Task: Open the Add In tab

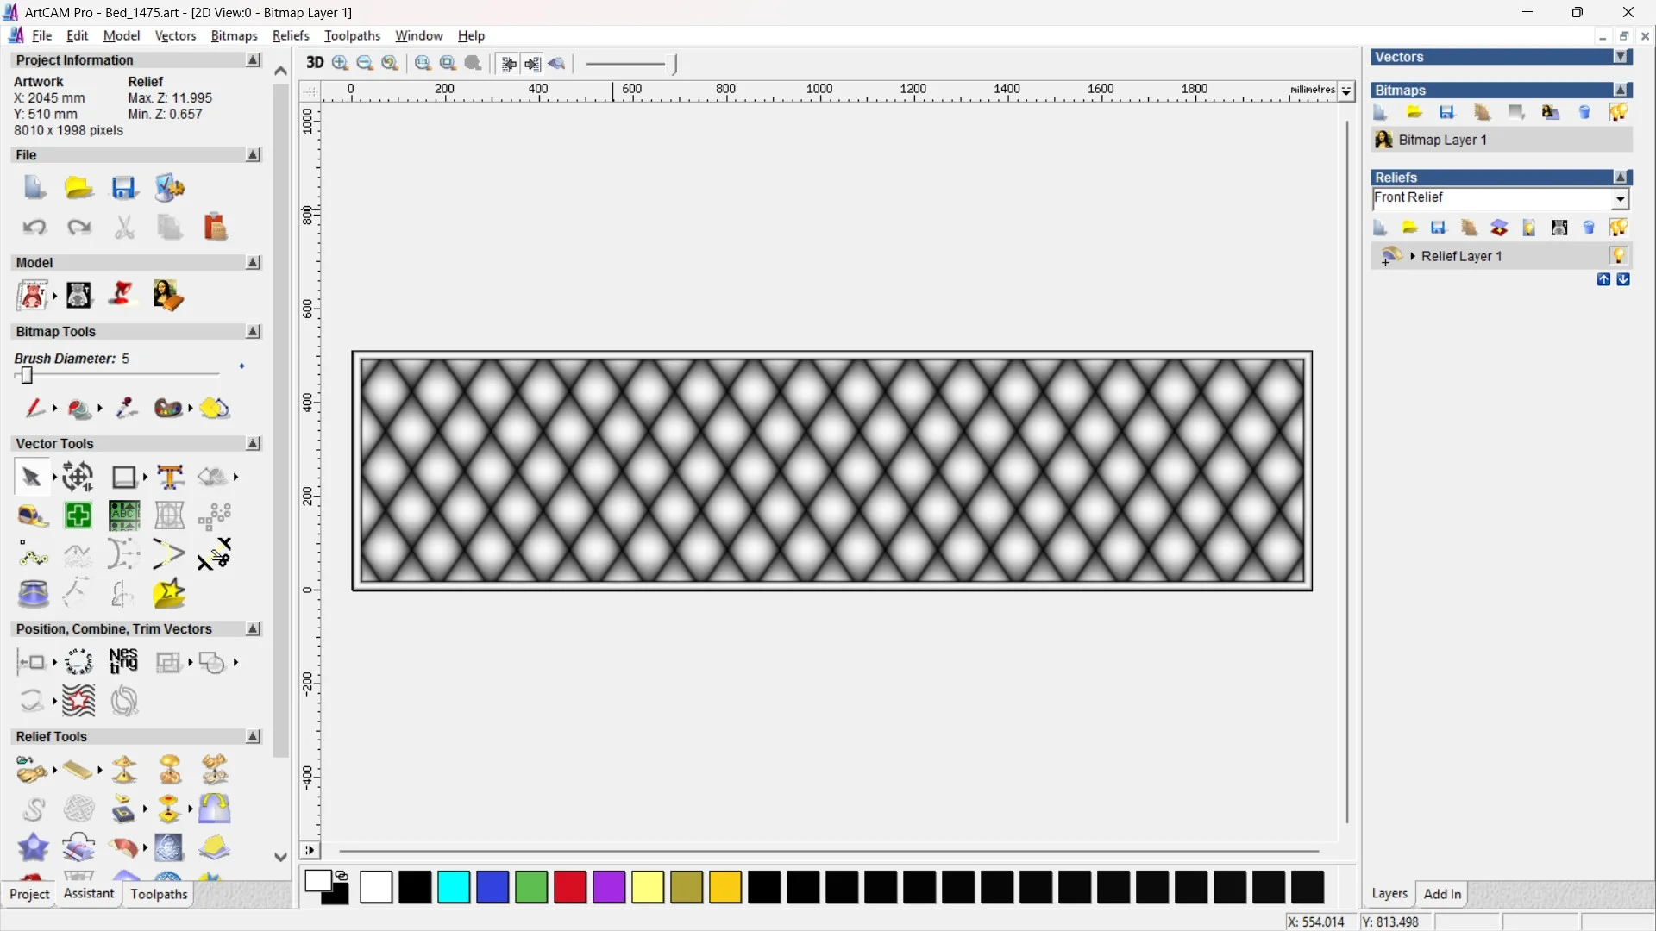Action: click(1442, 894)
